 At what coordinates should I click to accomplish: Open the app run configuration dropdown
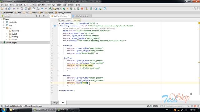[57, 9]
